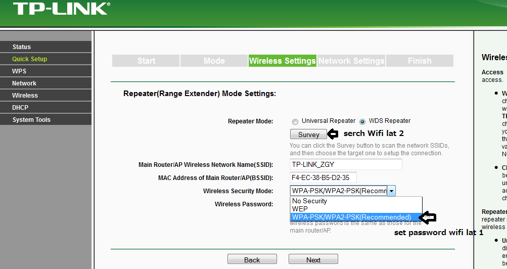
Task: Click the Finish wizard step
Action: pyautogui.click(x=420, y=61)
